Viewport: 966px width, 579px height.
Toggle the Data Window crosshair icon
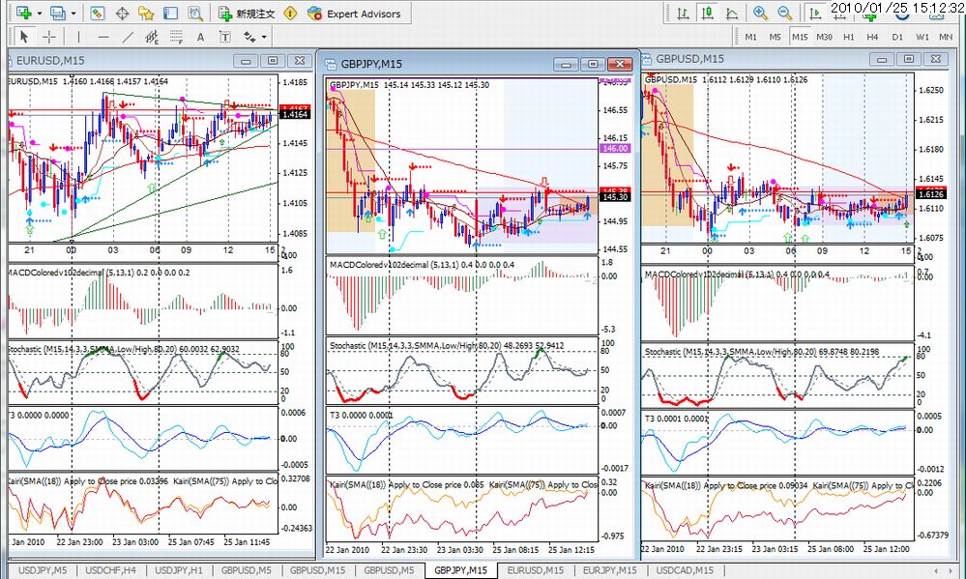pos(122,13)
